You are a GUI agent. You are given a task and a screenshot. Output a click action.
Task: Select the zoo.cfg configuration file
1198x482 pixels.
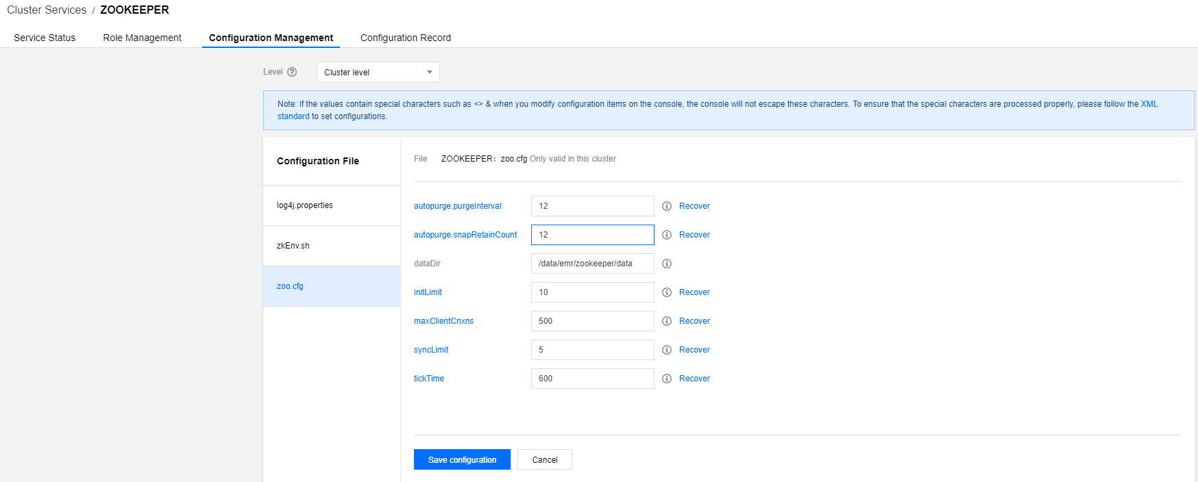click(x=332, y=286)
